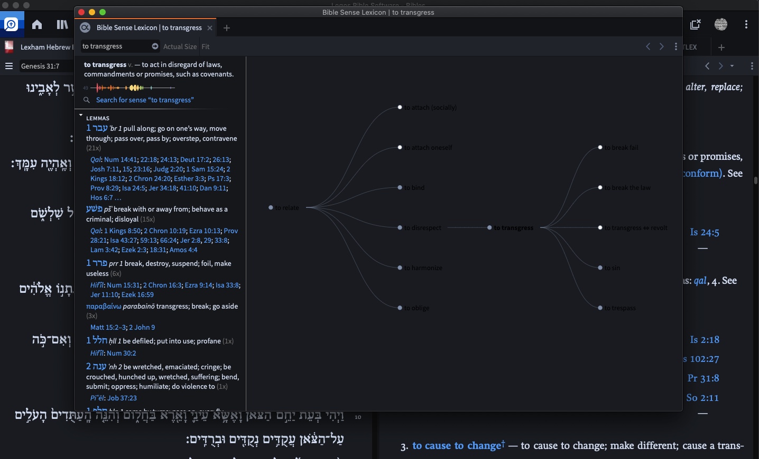
Task: Open the Num 14:41 reference link
Action: (121, 160)
